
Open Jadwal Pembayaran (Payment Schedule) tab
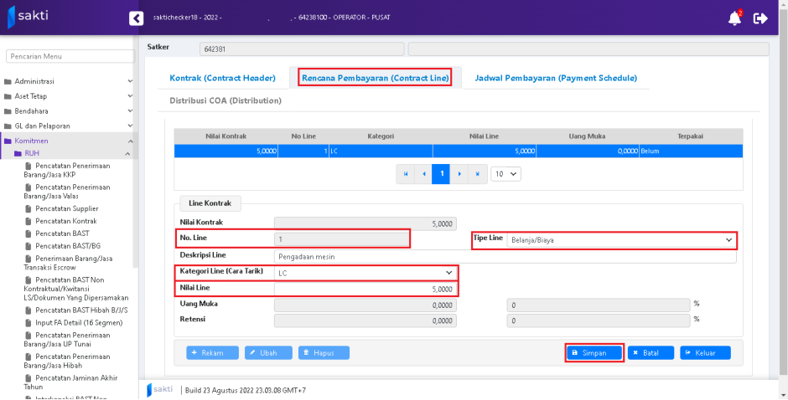[556, 78]
